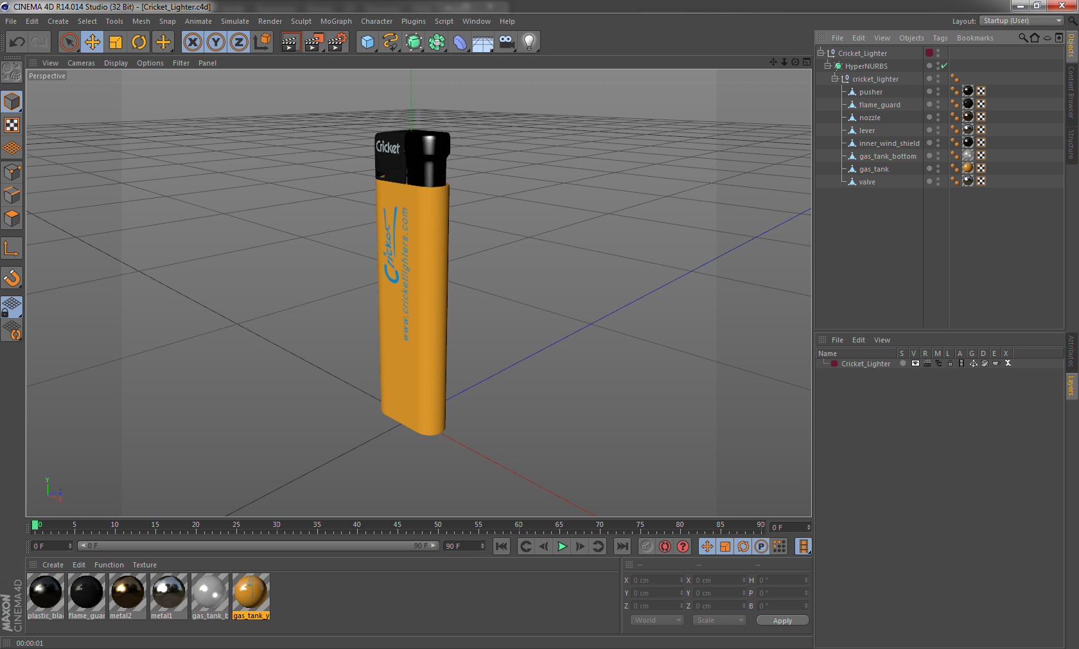Open the Sculpt menu

tap(301, 21)
